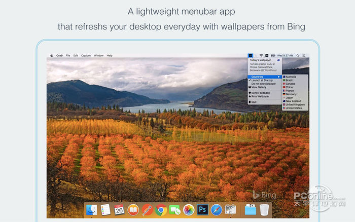Click the Today's wallpaper heading

[260, 60]
